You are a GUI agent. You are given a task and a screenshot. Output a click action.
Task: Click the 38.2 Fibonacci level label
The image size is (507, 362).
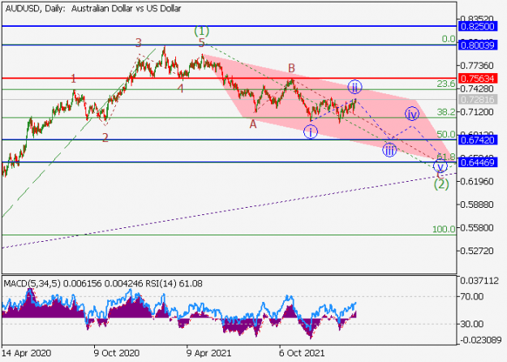point(446,112)
